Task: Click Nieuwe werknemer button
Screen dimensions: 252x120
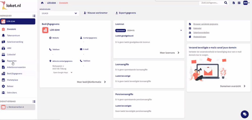Action: click(x=96, y=13)
